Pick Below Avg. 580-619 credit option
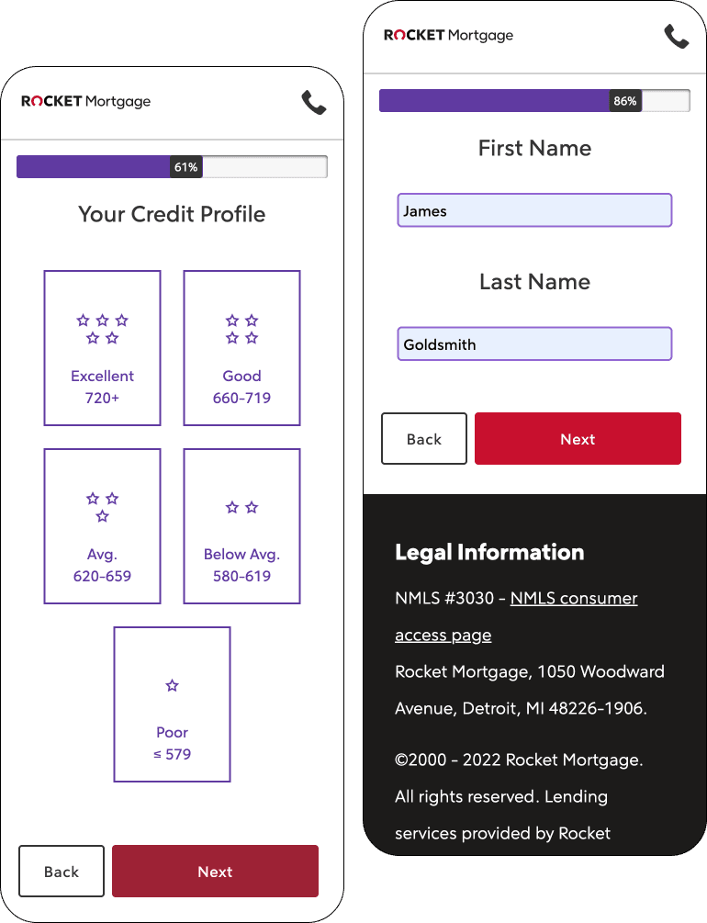This screenshot has width=707, height=923. (x=242, y=526)
